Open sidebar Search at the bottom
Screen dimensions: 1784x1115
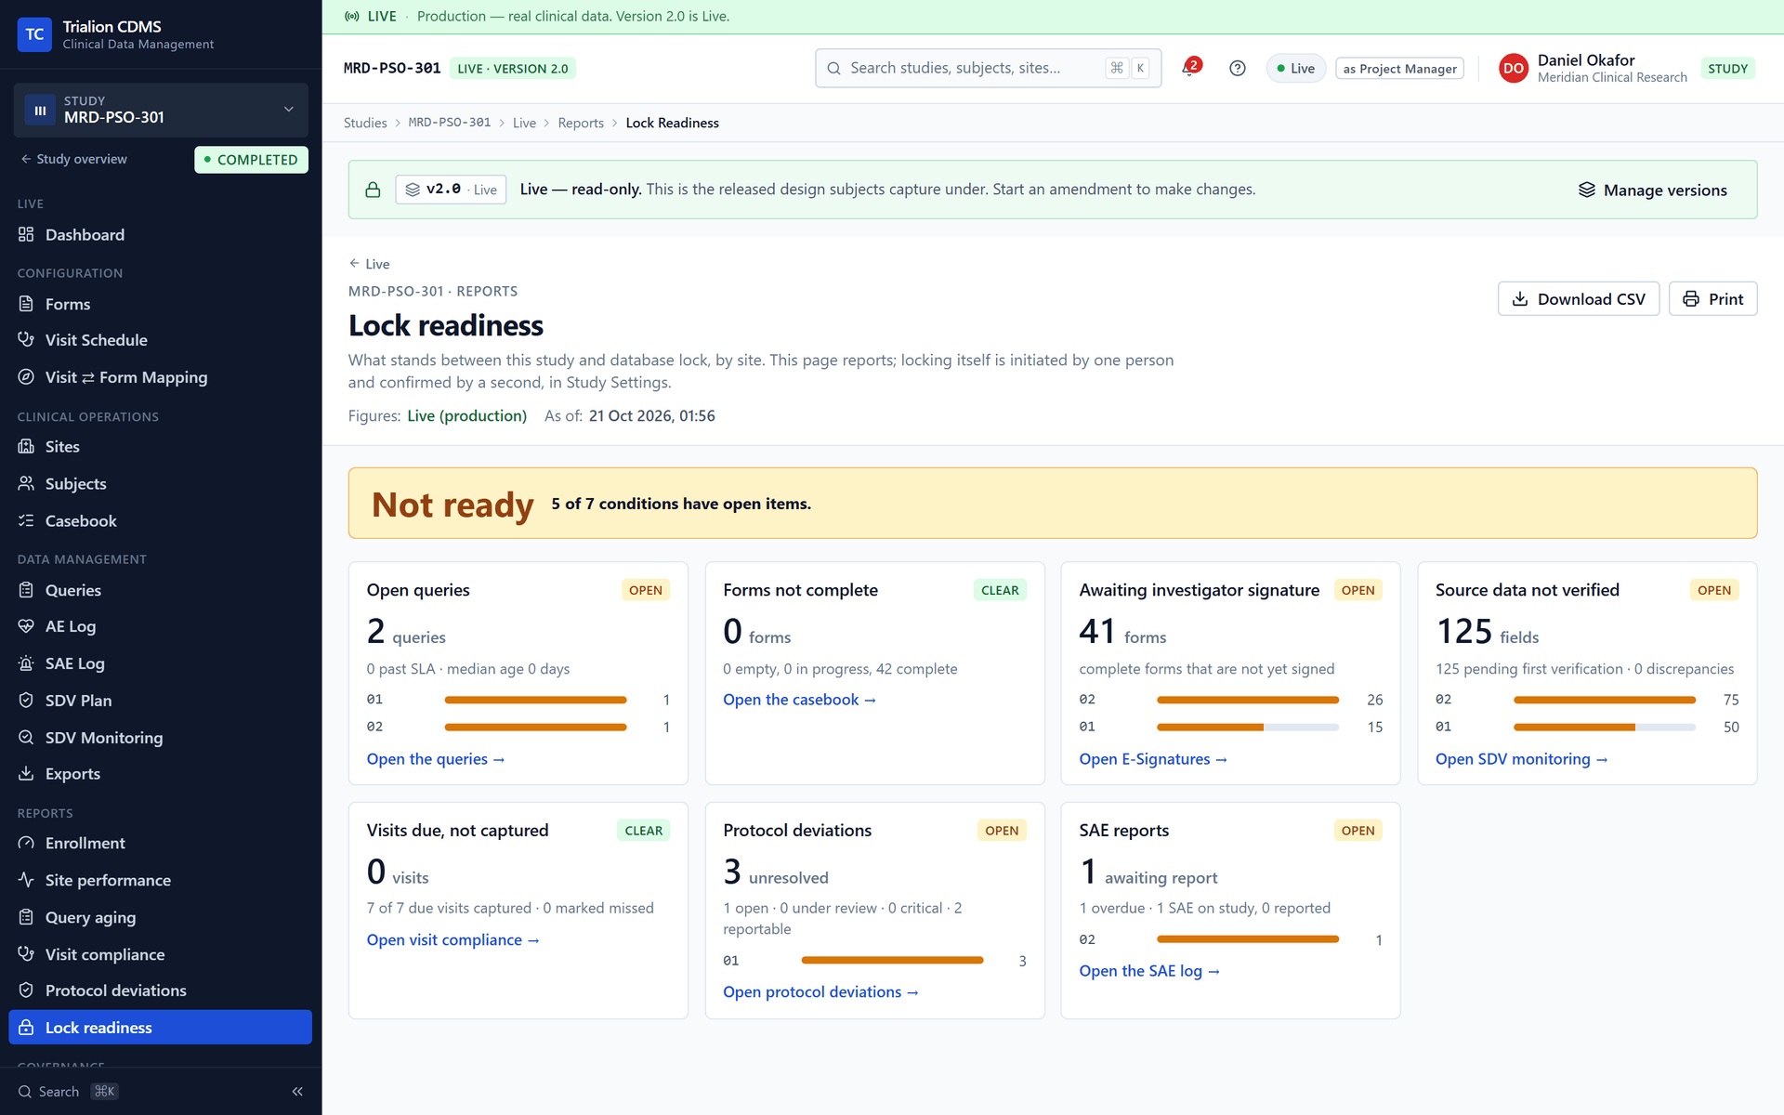tap(67, 1092)
